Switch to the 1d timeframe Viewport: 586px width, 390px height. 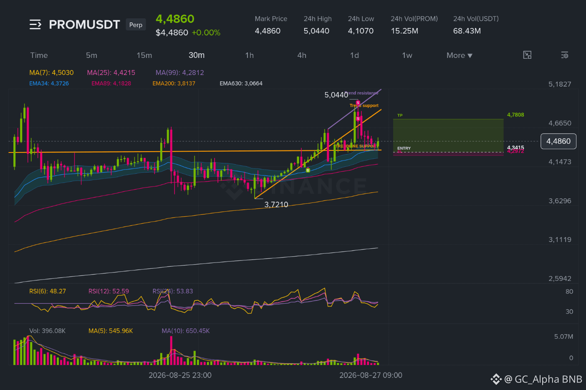coord(354,55)
